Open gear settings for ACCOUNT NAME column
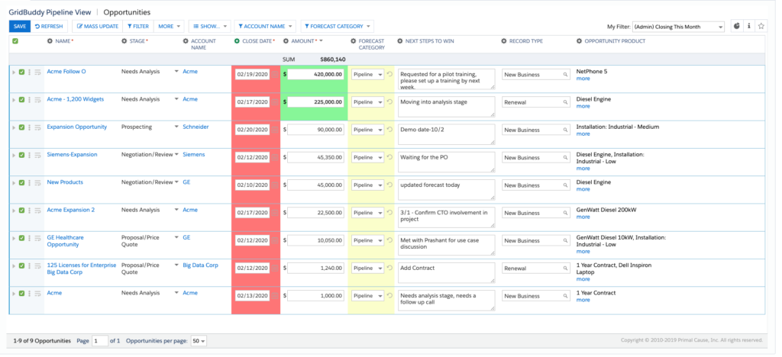Viewport: 782px width, 357px height. [186, 41]
